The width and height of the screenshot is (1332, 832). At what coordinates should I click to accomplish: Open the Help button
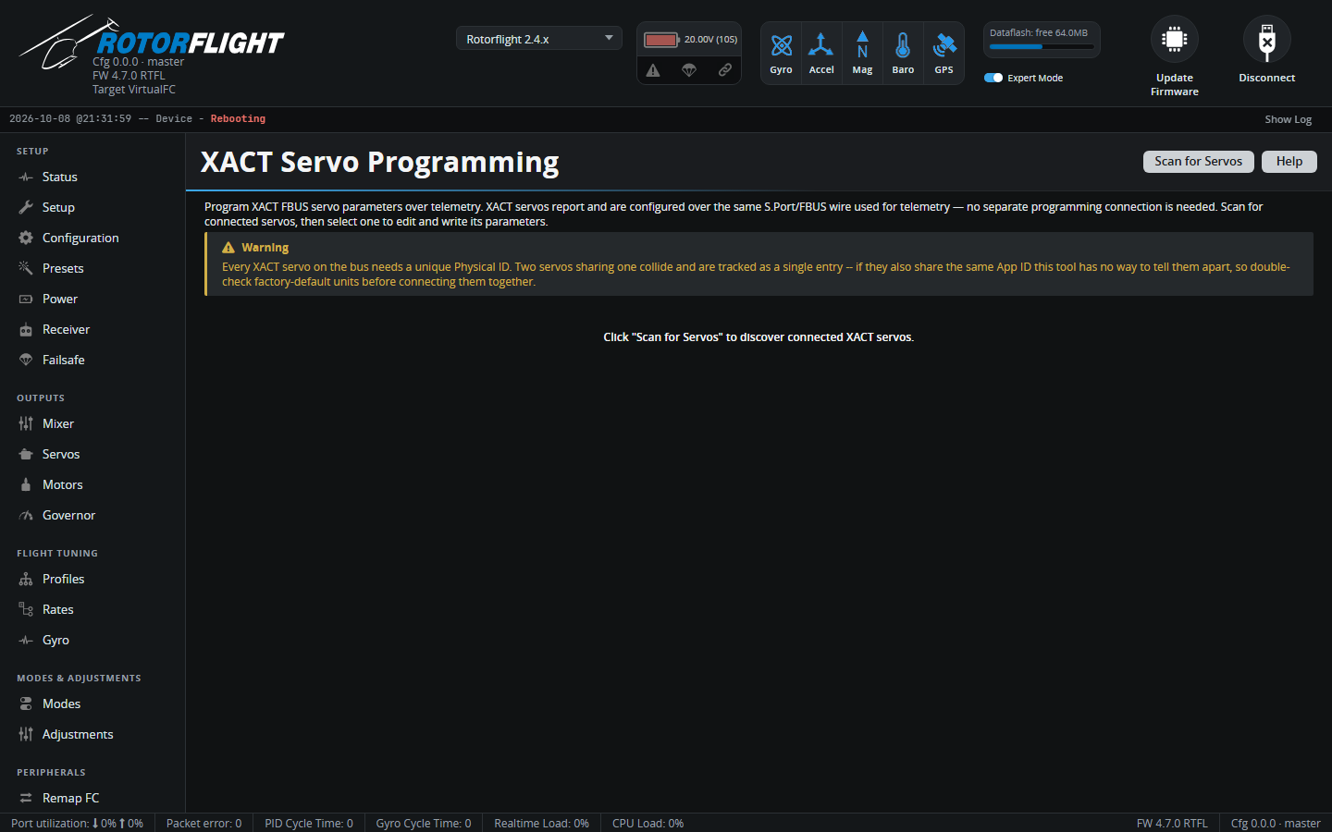(x=1289, y=162)
